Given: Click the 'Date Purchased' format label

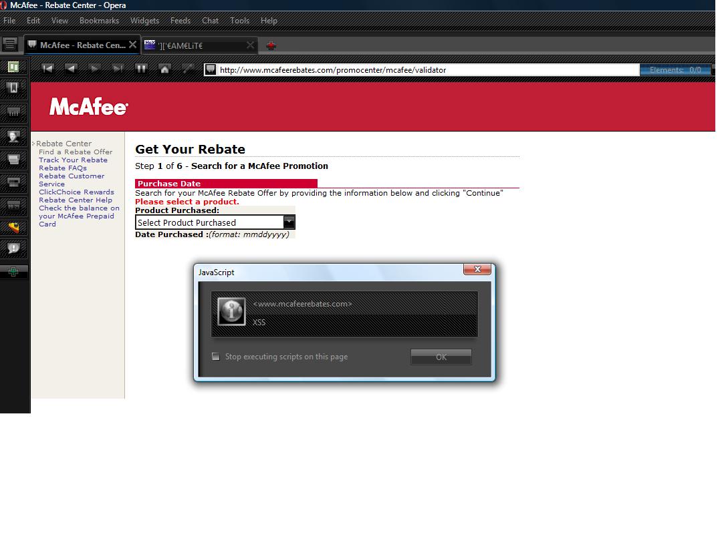Looking at the screenshot, I should pos(213,234).
